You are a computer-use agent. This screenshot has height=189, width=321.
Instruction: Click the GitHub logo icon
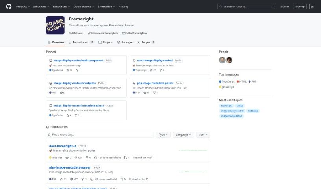tap(9, 6)
